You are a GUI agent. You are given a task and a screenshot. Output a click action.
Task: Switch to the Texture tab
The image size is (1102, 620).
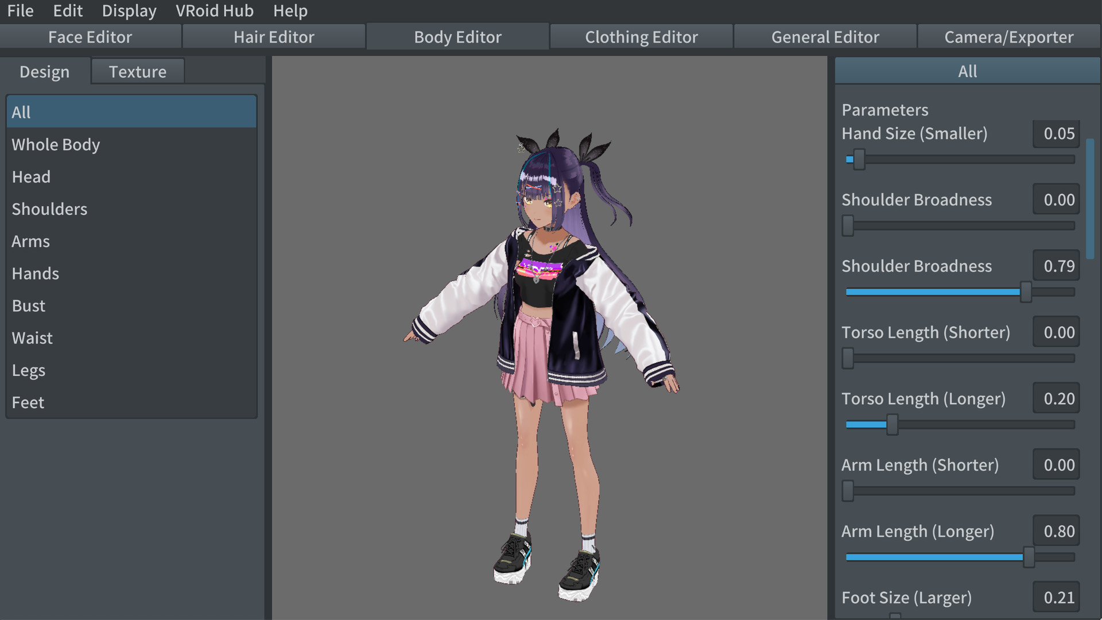pos(137,71)
